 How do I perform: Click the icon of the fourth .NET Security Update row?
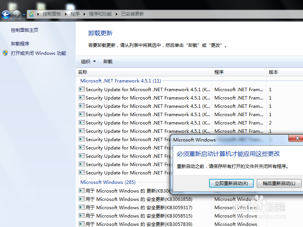82,114
